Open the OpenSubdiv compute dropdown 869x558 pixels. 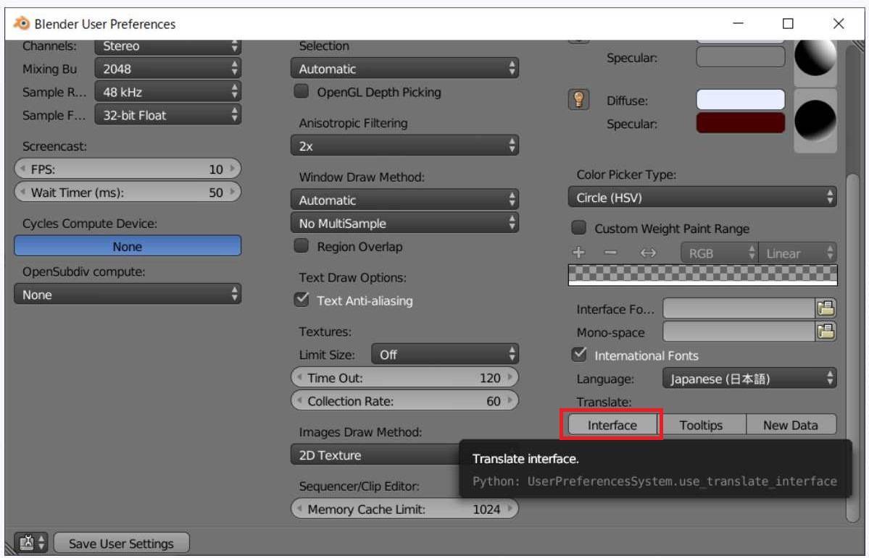[x=128, y=295]
